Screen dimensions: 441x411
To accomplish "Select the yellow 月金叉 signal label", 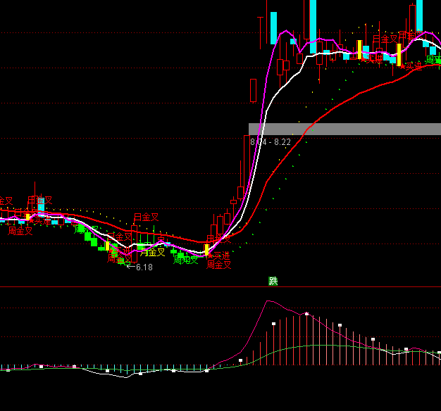I will (152, 252).
